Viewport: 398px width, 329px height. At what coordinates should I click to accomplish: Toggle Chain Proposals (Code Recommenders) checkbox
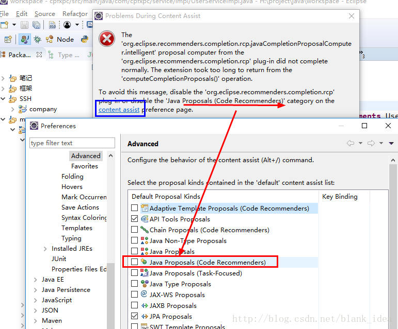[135, 230]
